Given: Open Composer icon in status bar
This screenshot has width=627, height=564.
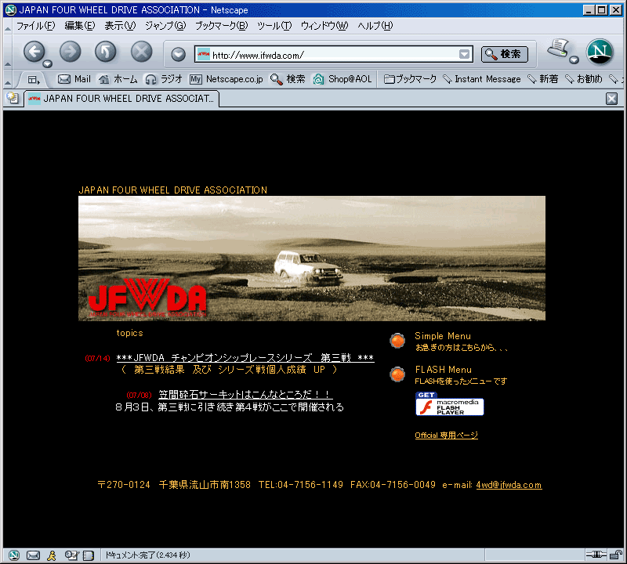Looking at the screenshot, I should point(71,555).
